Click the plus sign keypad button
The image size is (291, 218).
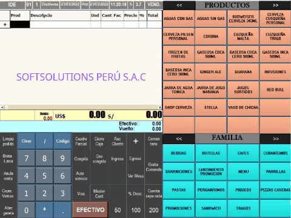(136, 141)
